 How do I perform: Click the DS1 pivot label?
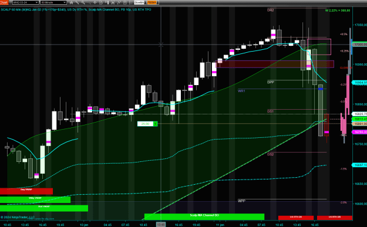click(270, 111)
